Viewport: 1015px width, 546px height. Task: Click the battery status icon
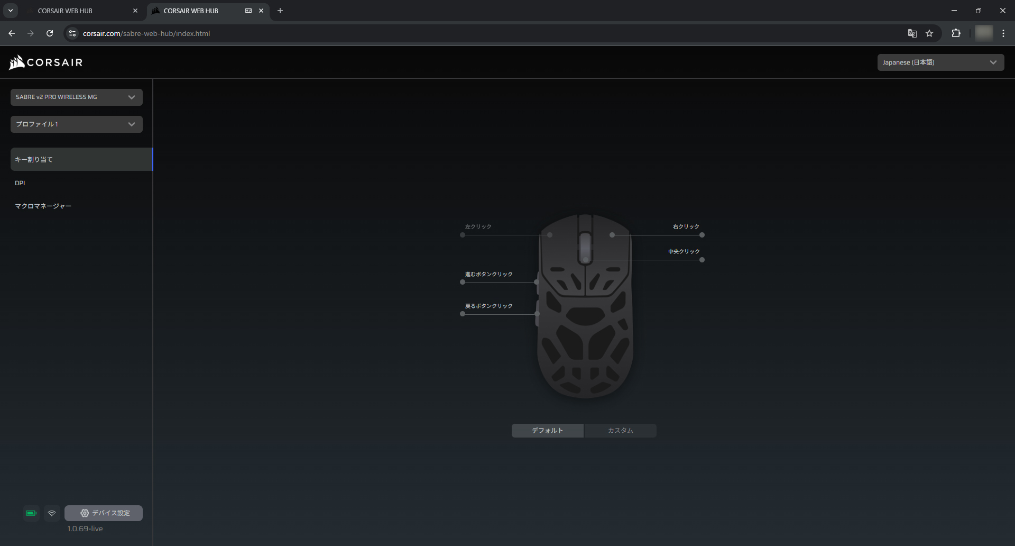click(x=31, y=513)
